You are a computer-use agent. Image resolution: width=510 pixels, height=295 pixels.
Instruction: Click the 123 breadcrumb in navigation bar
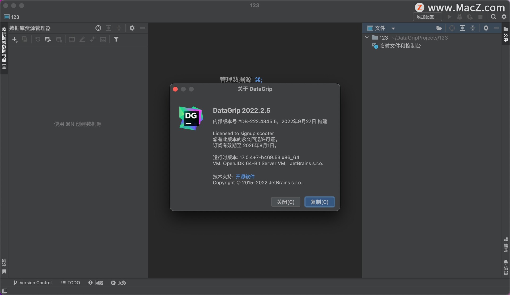coord(12,17)
